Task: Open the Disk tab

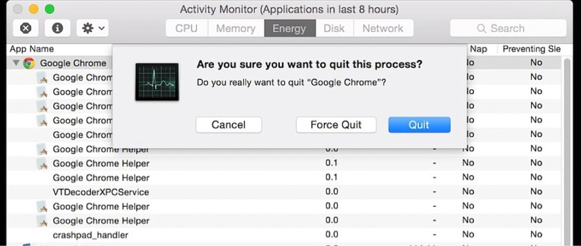Action: click(334, 28)
